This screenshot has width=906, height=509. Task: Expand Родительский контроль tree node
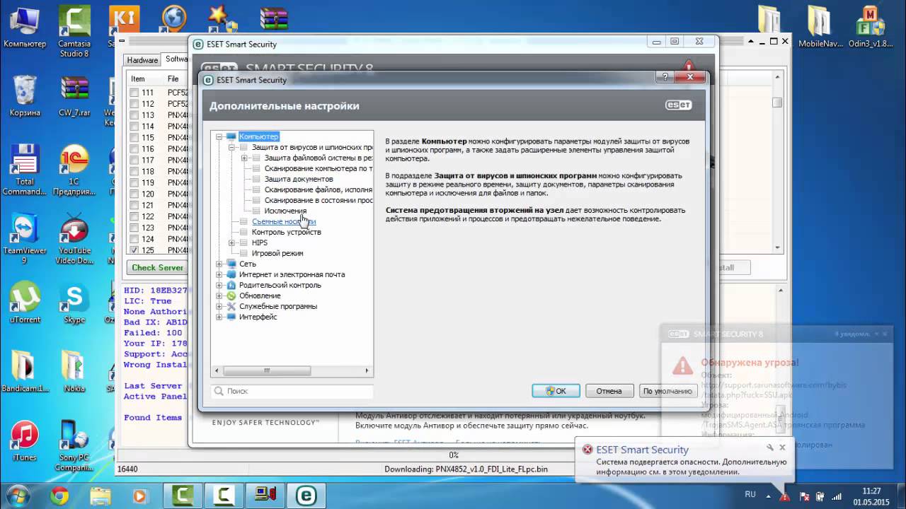(x=219, y=285)
